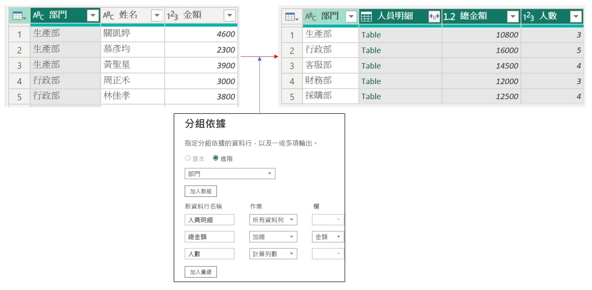
Task: Click the 人員明細 new column name field
Action: pos(209,220)
